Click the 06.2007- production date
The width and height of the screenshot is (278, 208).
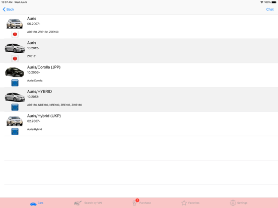[x=34, y=24]
